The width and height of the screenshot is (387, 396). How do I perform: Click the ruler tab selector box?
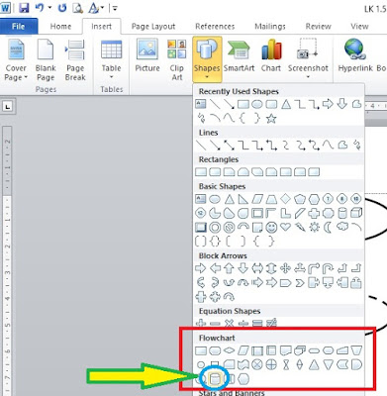point(8,107)
